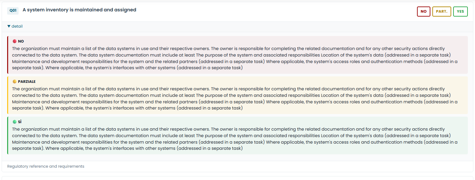Collapse the detail disclosure triangle
The height and width of the screenshot is (180, 475).
coord(9,26)
